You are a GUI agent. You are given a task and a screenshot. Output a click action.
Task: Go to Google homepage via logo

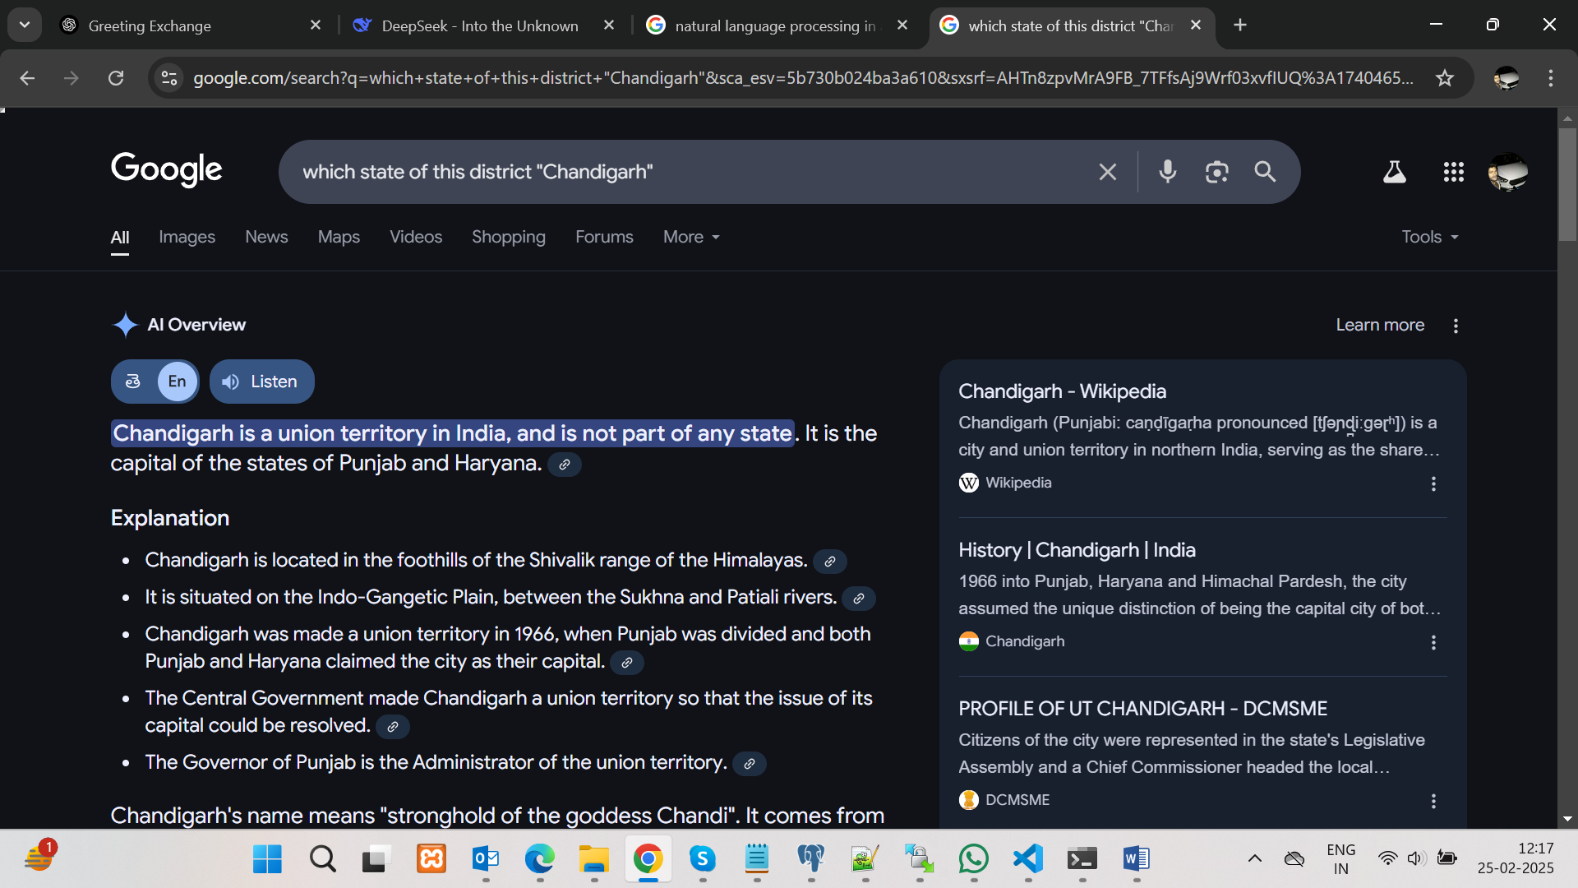click(167, 169)
